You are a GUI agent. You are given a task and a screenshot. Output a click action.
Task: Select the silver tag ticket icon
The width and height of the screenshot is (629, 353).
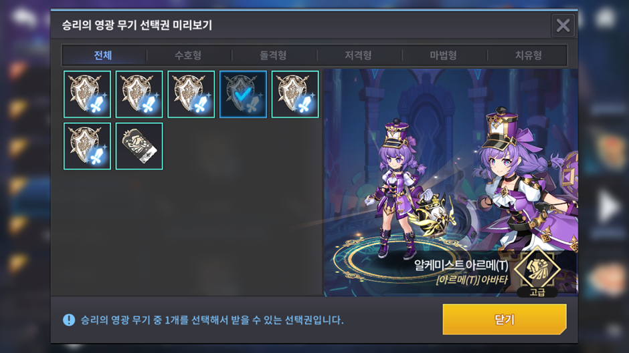(139, 146)
